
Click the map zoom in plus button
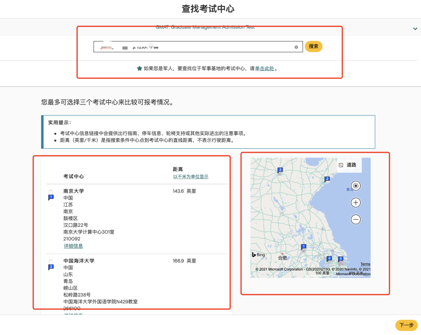click(x=356, y=203)
